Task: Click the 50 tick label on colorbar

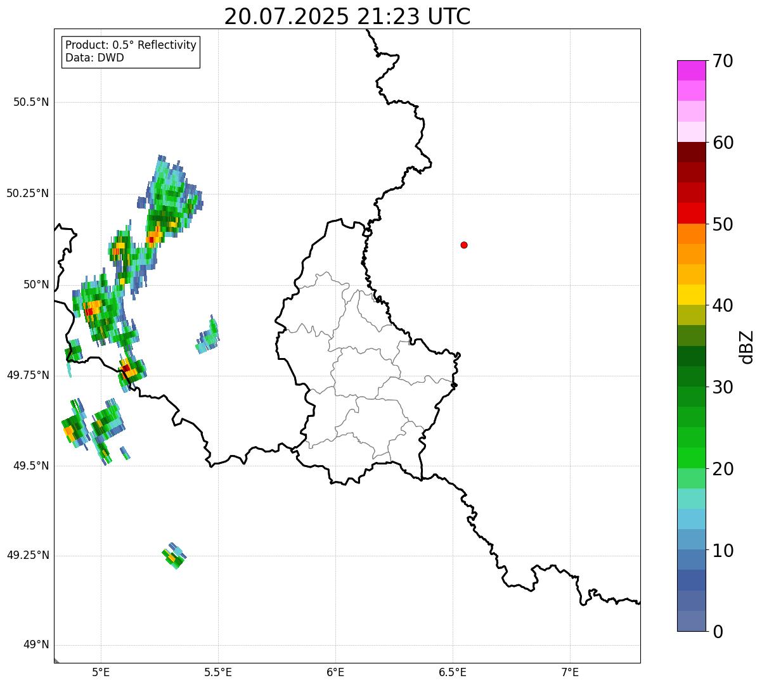Action: 723,225
